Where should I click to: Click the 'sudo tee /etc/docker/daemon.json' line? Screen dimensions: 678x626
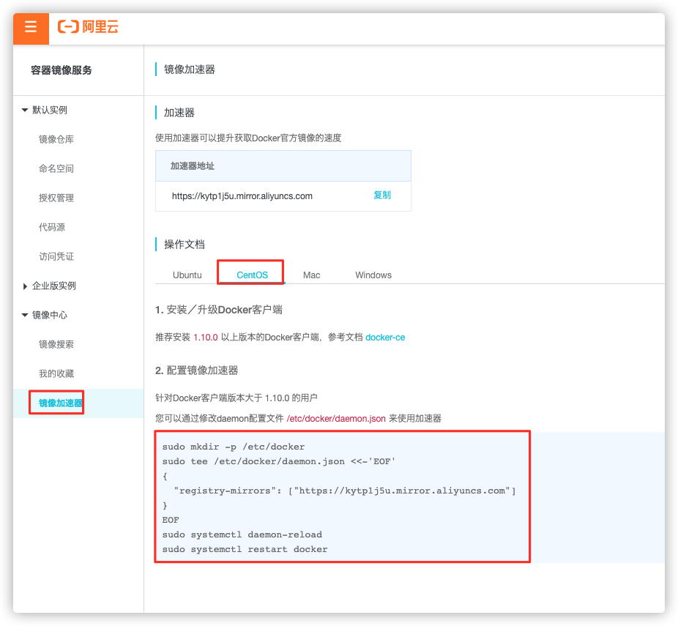click(279, 462)
